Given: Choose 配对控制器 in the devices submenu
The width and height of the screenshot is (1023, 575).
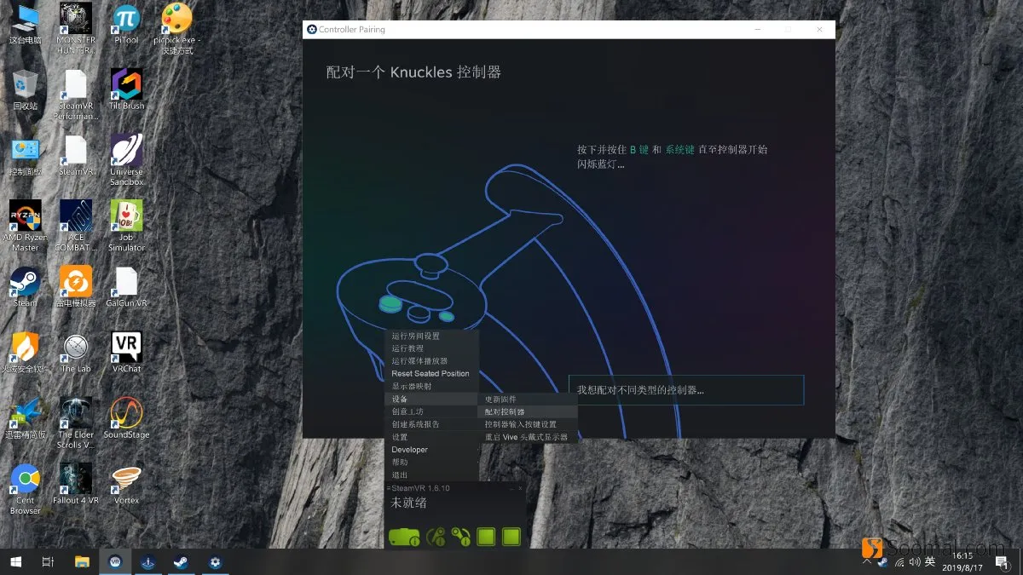Looking at the screenshot, I should coord(529,411).
